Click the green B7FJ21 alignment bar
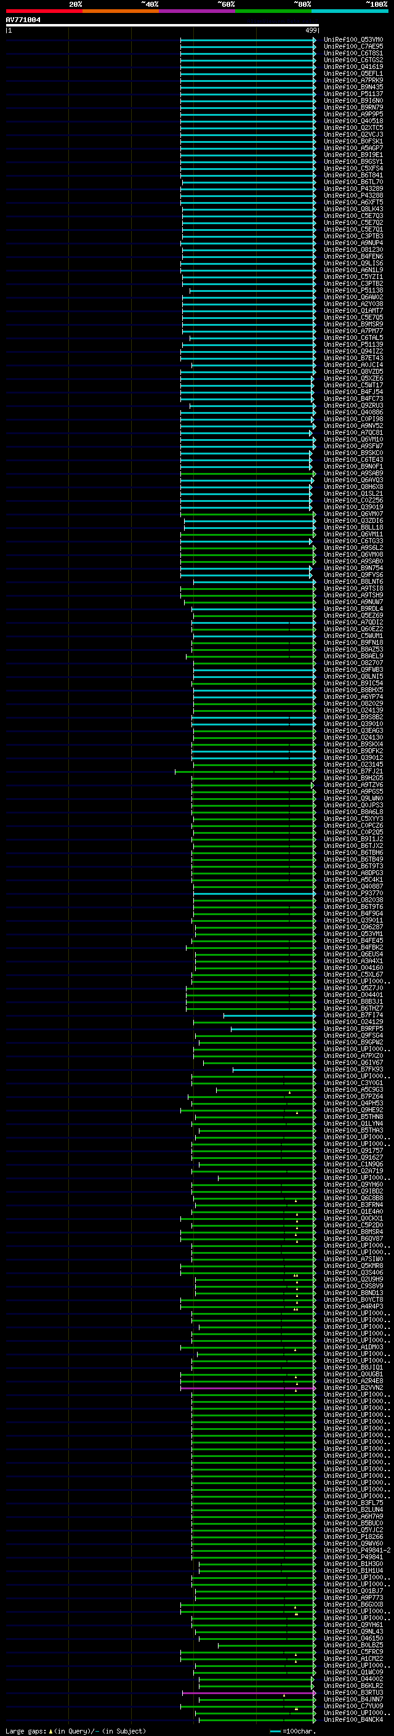Image resolution: width=394 pixels, height=1736 pixels. (245, 772)
